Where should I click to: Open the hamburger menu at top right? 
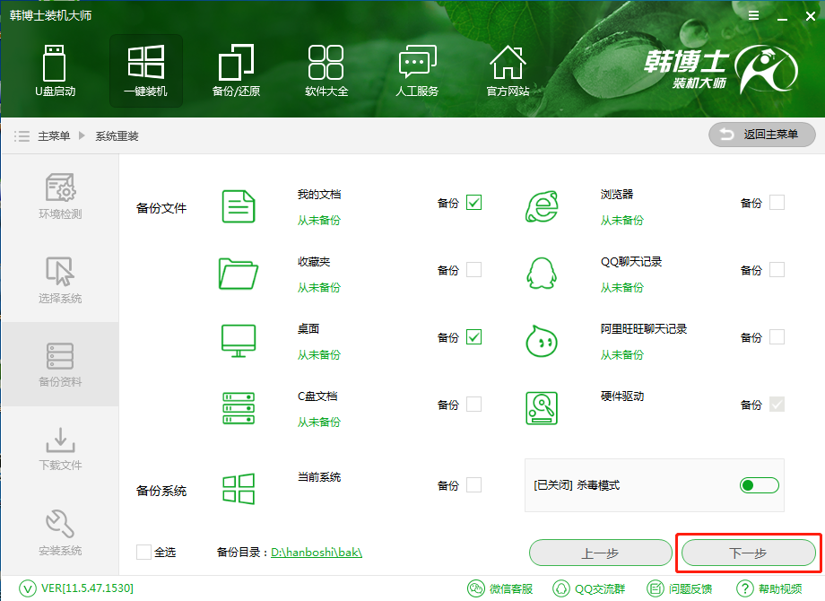point(752,14)
